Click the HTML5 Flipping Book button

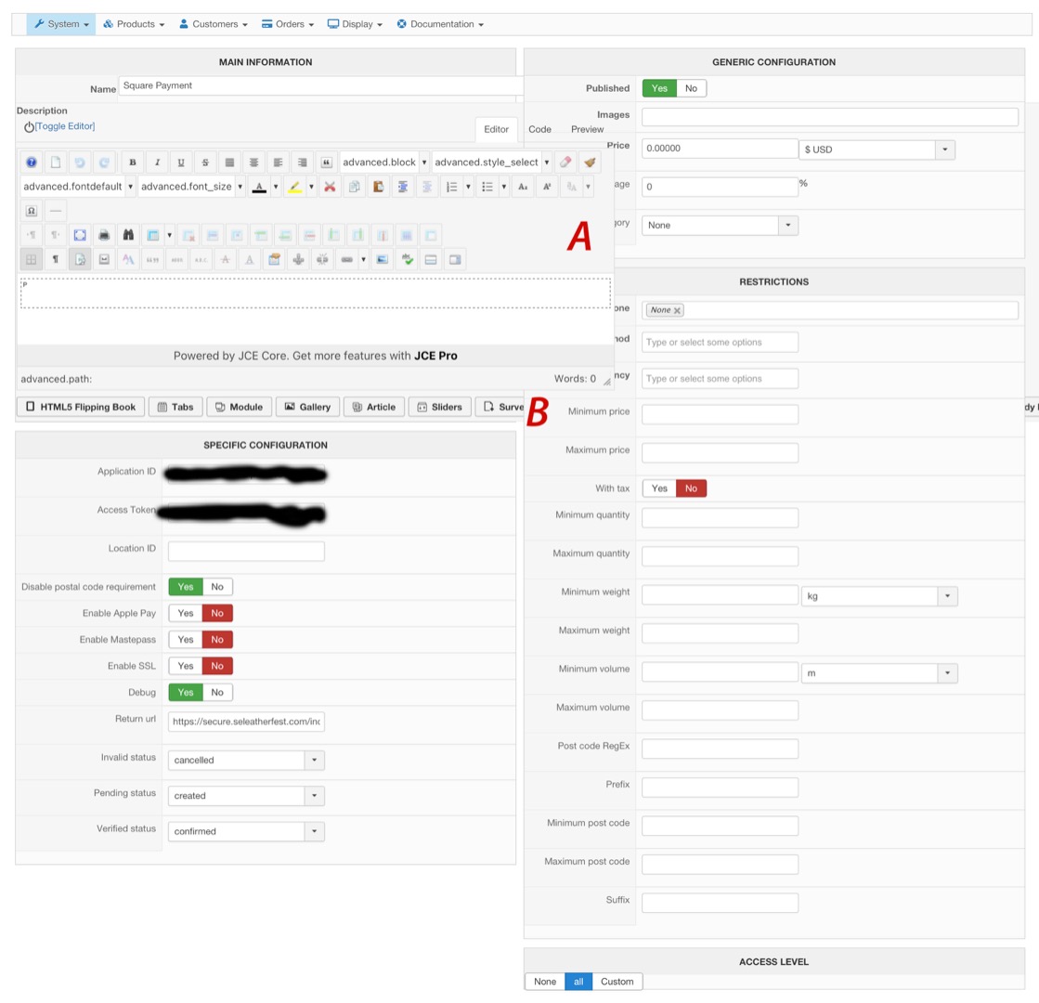click(81, 407)
